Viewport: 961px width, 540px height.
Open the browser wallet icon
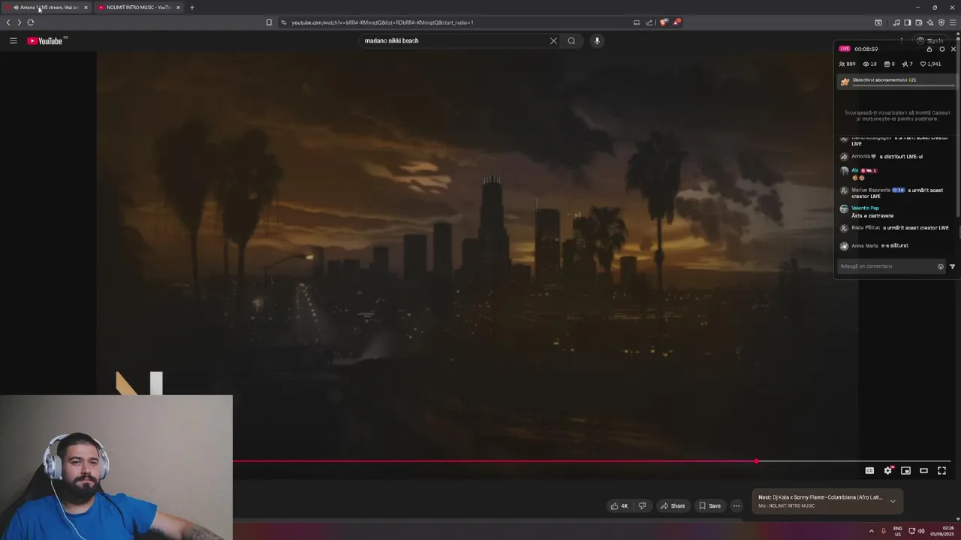point(919,22)
